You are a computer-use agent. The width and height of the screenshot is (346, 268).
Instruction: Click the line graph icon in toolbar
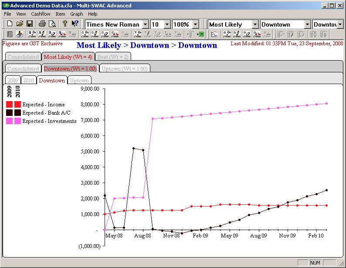tap(214, 34)
